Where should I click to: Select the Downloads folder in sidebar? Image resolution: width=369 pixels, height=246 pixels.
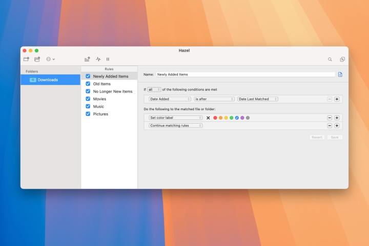coord(48,80)
